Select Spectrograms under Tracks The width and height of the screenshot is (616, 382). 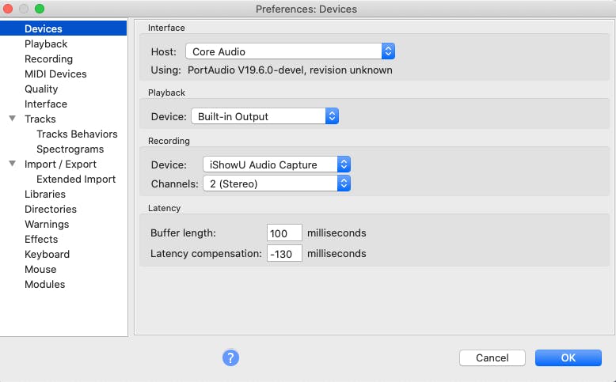(x=70, y=149)
